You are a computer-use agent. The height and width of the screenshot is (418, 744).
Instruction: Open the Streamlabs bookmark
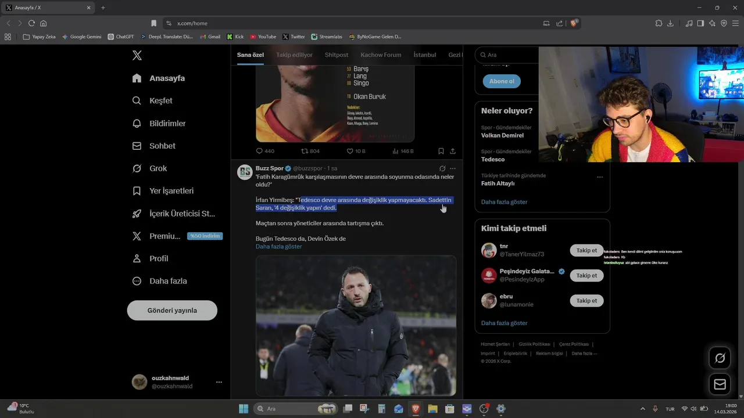coord(327,37)
